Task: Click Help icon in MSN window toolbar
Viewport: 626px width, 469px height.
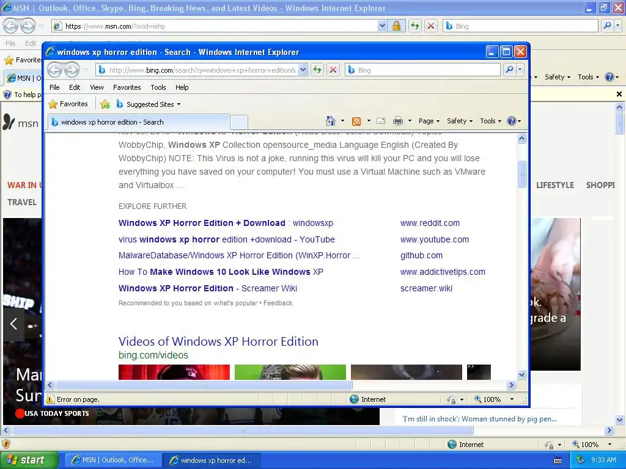Action: 609,77
